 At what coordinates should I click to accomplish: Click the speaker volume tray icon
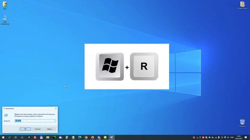[228, 137]
